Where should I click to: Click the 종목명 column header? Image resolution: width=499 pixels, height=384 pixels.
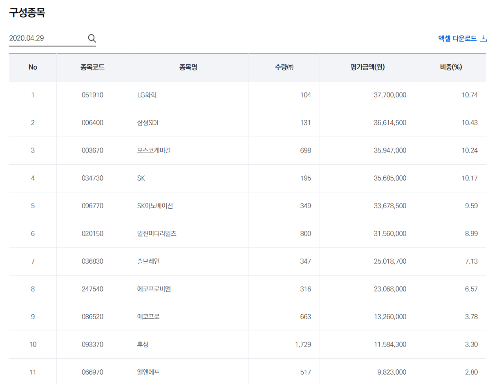coord(188,67)
